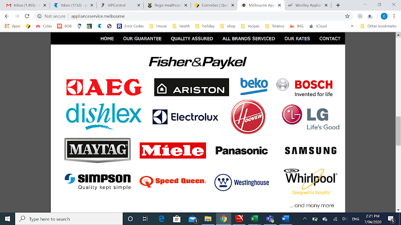This screenshot has height=225, width=401.
Task: Click the Maytag brand logo
Action: pyautogui.click(x=97, y=150)
